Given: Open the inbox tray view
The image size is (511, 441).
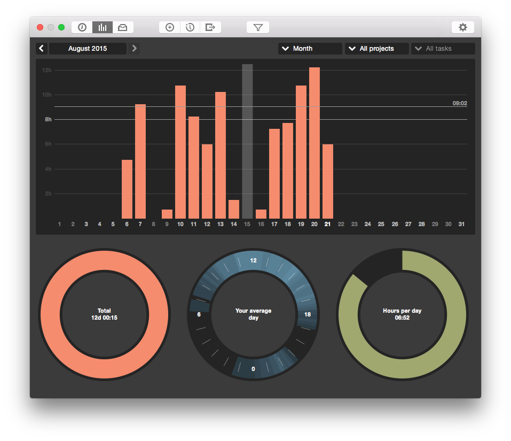Looking at the screenshot, I should [123, 27].
